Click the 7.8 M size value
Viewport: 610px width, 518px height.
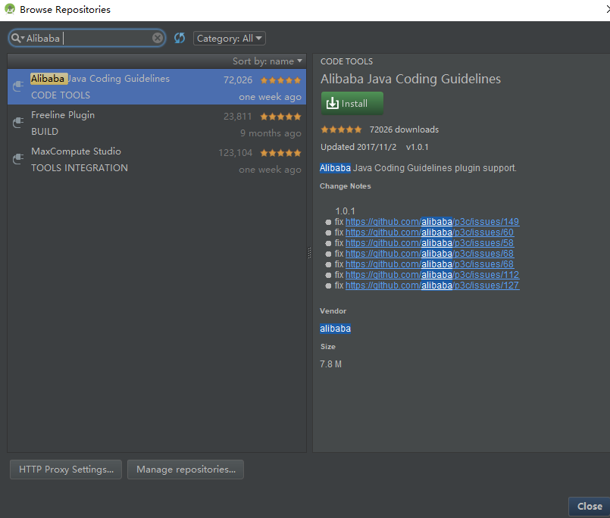[330, 364]
